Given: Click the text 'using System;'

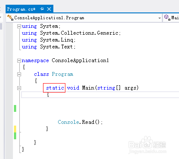Looking at the screenshot, I should point(41,26).
